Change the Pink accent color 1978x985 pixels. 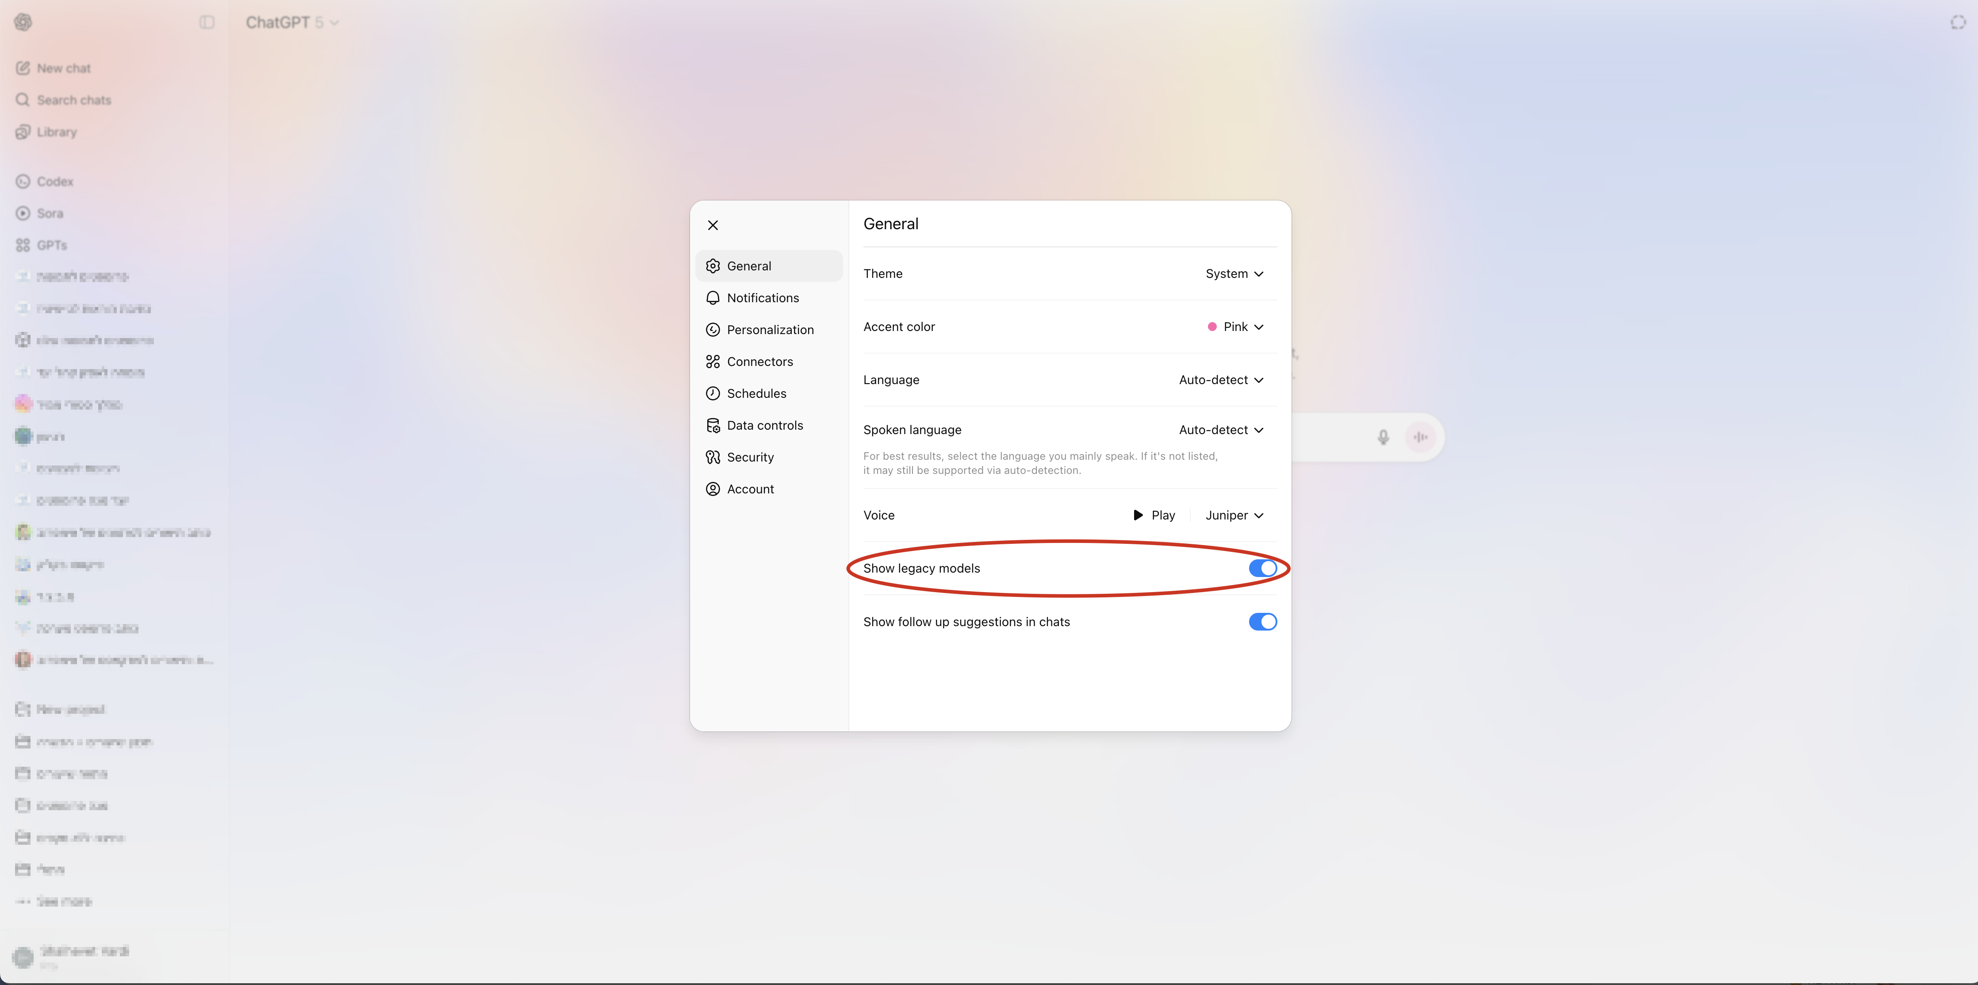click(x=1235, y=327)
